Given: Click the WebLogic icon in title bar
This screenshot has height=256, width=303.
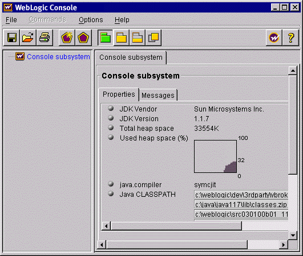Looking at the screenshot, I should (8, 7).
